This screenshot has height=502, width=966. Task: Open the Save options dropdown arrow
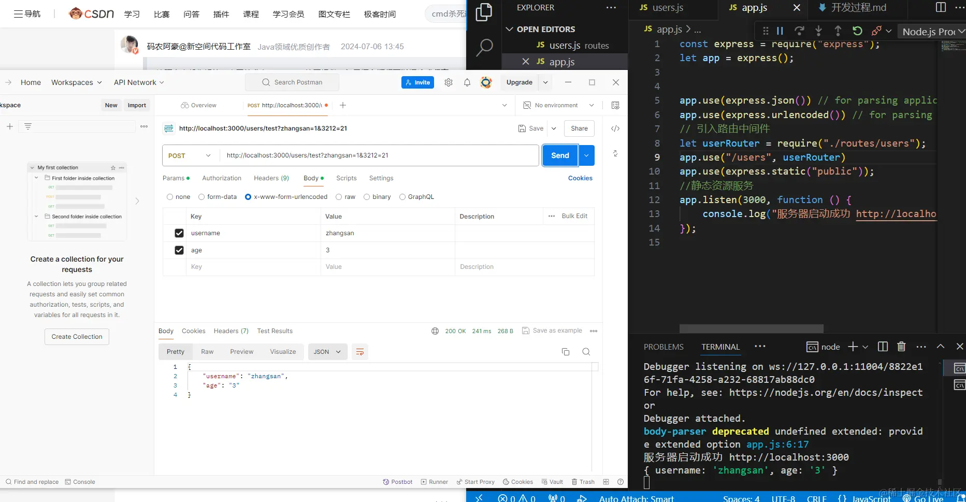[554, 128]
